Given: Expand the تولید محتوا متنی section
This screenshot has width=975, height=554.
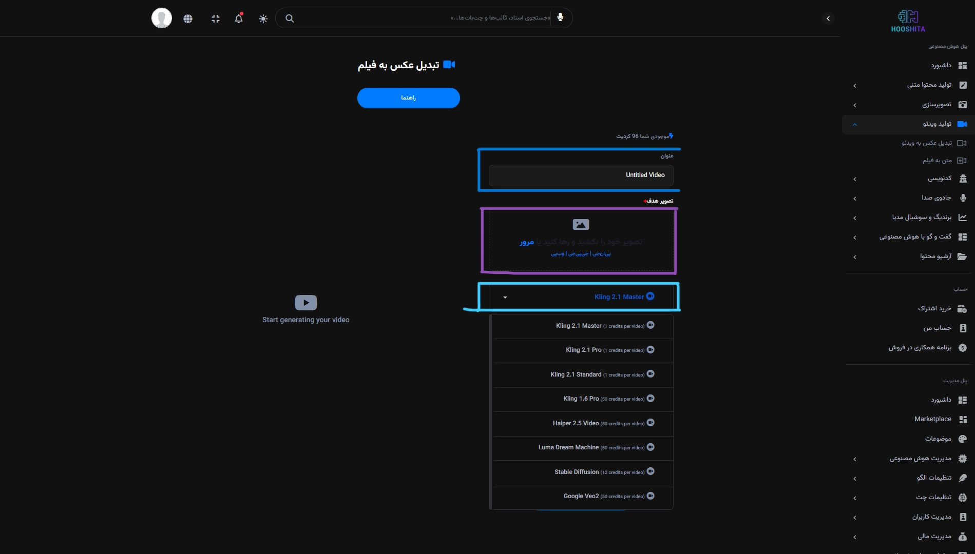Looking at the screenshot, I should (x=855, y=85).
